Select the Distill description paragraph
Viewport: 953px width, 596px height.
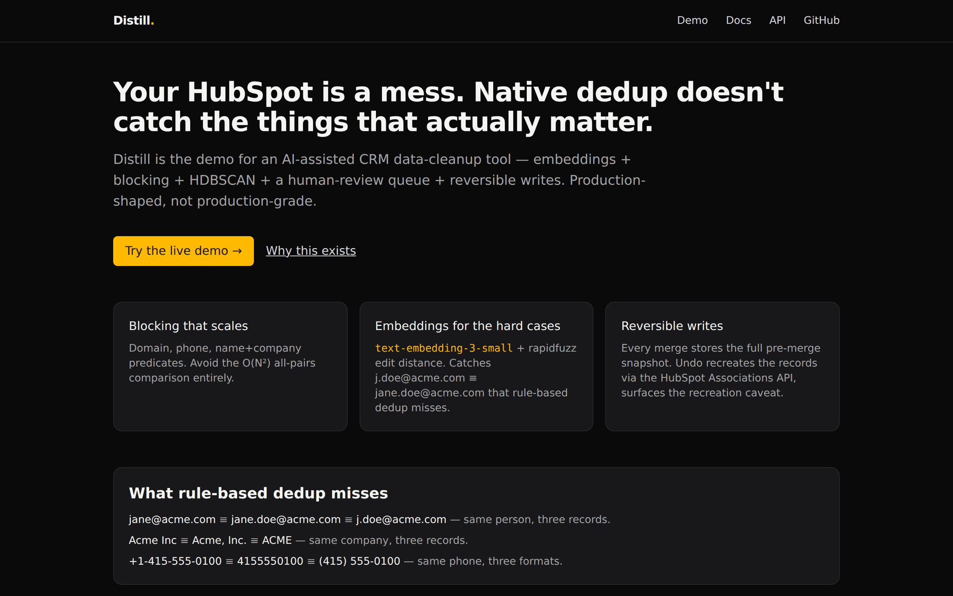pos(379,180)
